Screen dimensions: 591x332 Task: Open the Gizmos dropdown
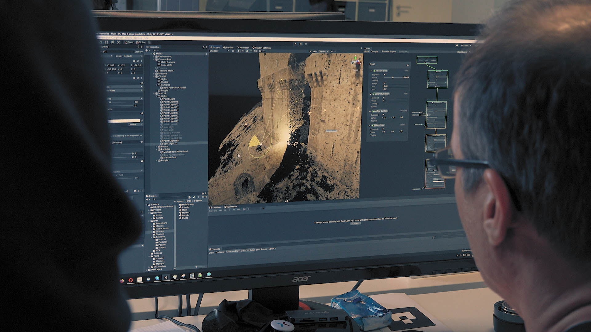coord(324,51)
